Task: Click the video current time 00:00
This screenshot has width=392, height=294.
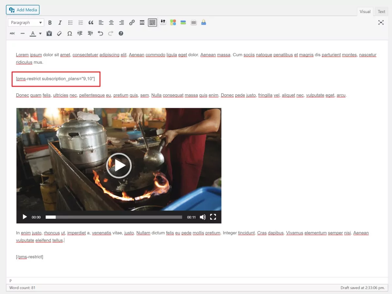Action: click(x=36, y=217)
